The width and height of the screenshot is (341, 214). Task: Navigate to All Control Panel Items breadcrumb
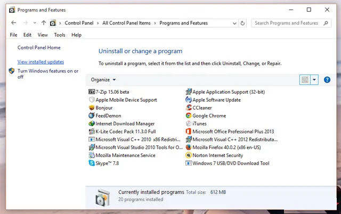(126, 23)
